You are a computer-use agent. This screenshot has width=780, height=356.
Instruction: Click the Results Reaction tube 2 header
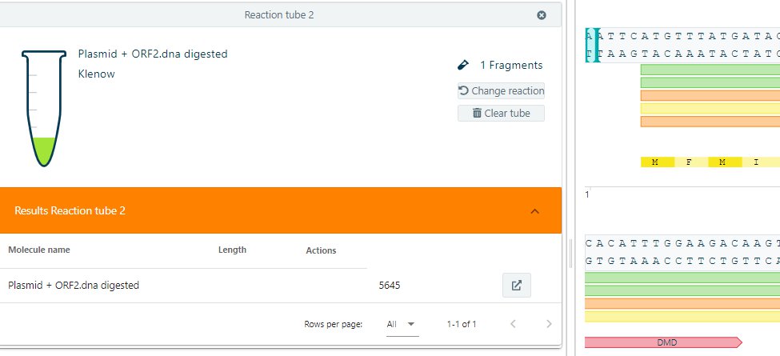tap(70, 211)
